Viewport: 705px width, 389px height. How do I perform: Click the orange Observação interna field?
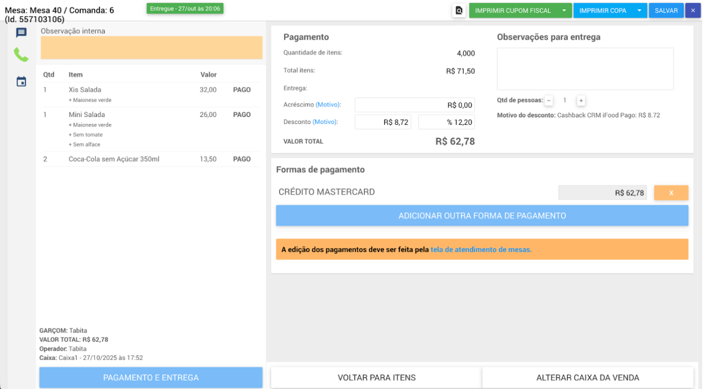pyautogui.click(x=151, y=48)
